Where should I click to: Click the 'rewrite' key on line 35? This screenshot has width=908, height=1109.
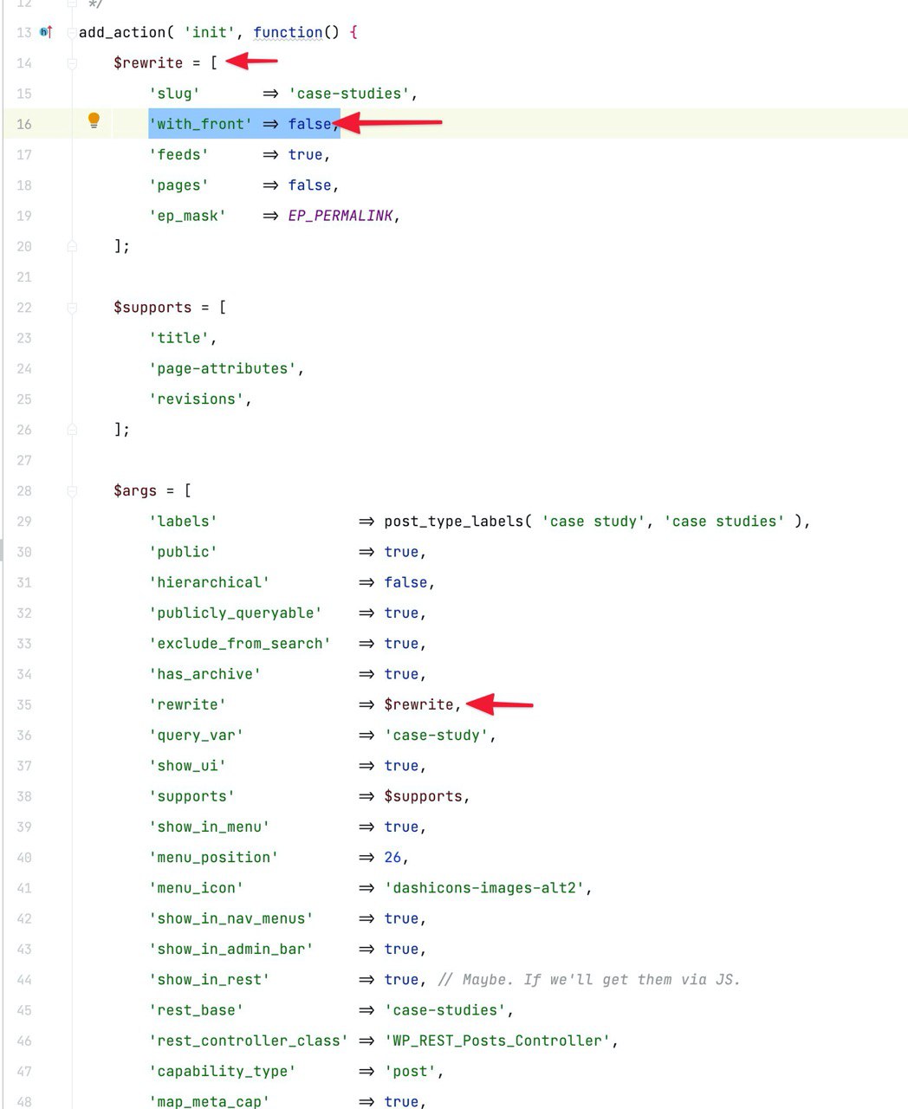point(187,704)
